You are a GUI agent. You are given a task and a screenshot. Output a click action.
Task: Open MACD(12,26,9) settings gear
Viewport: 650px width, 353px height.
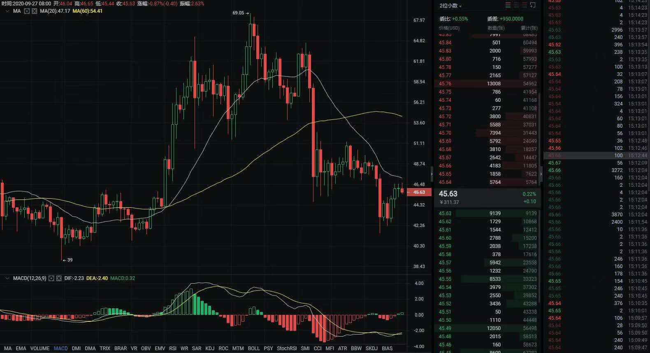51,278
